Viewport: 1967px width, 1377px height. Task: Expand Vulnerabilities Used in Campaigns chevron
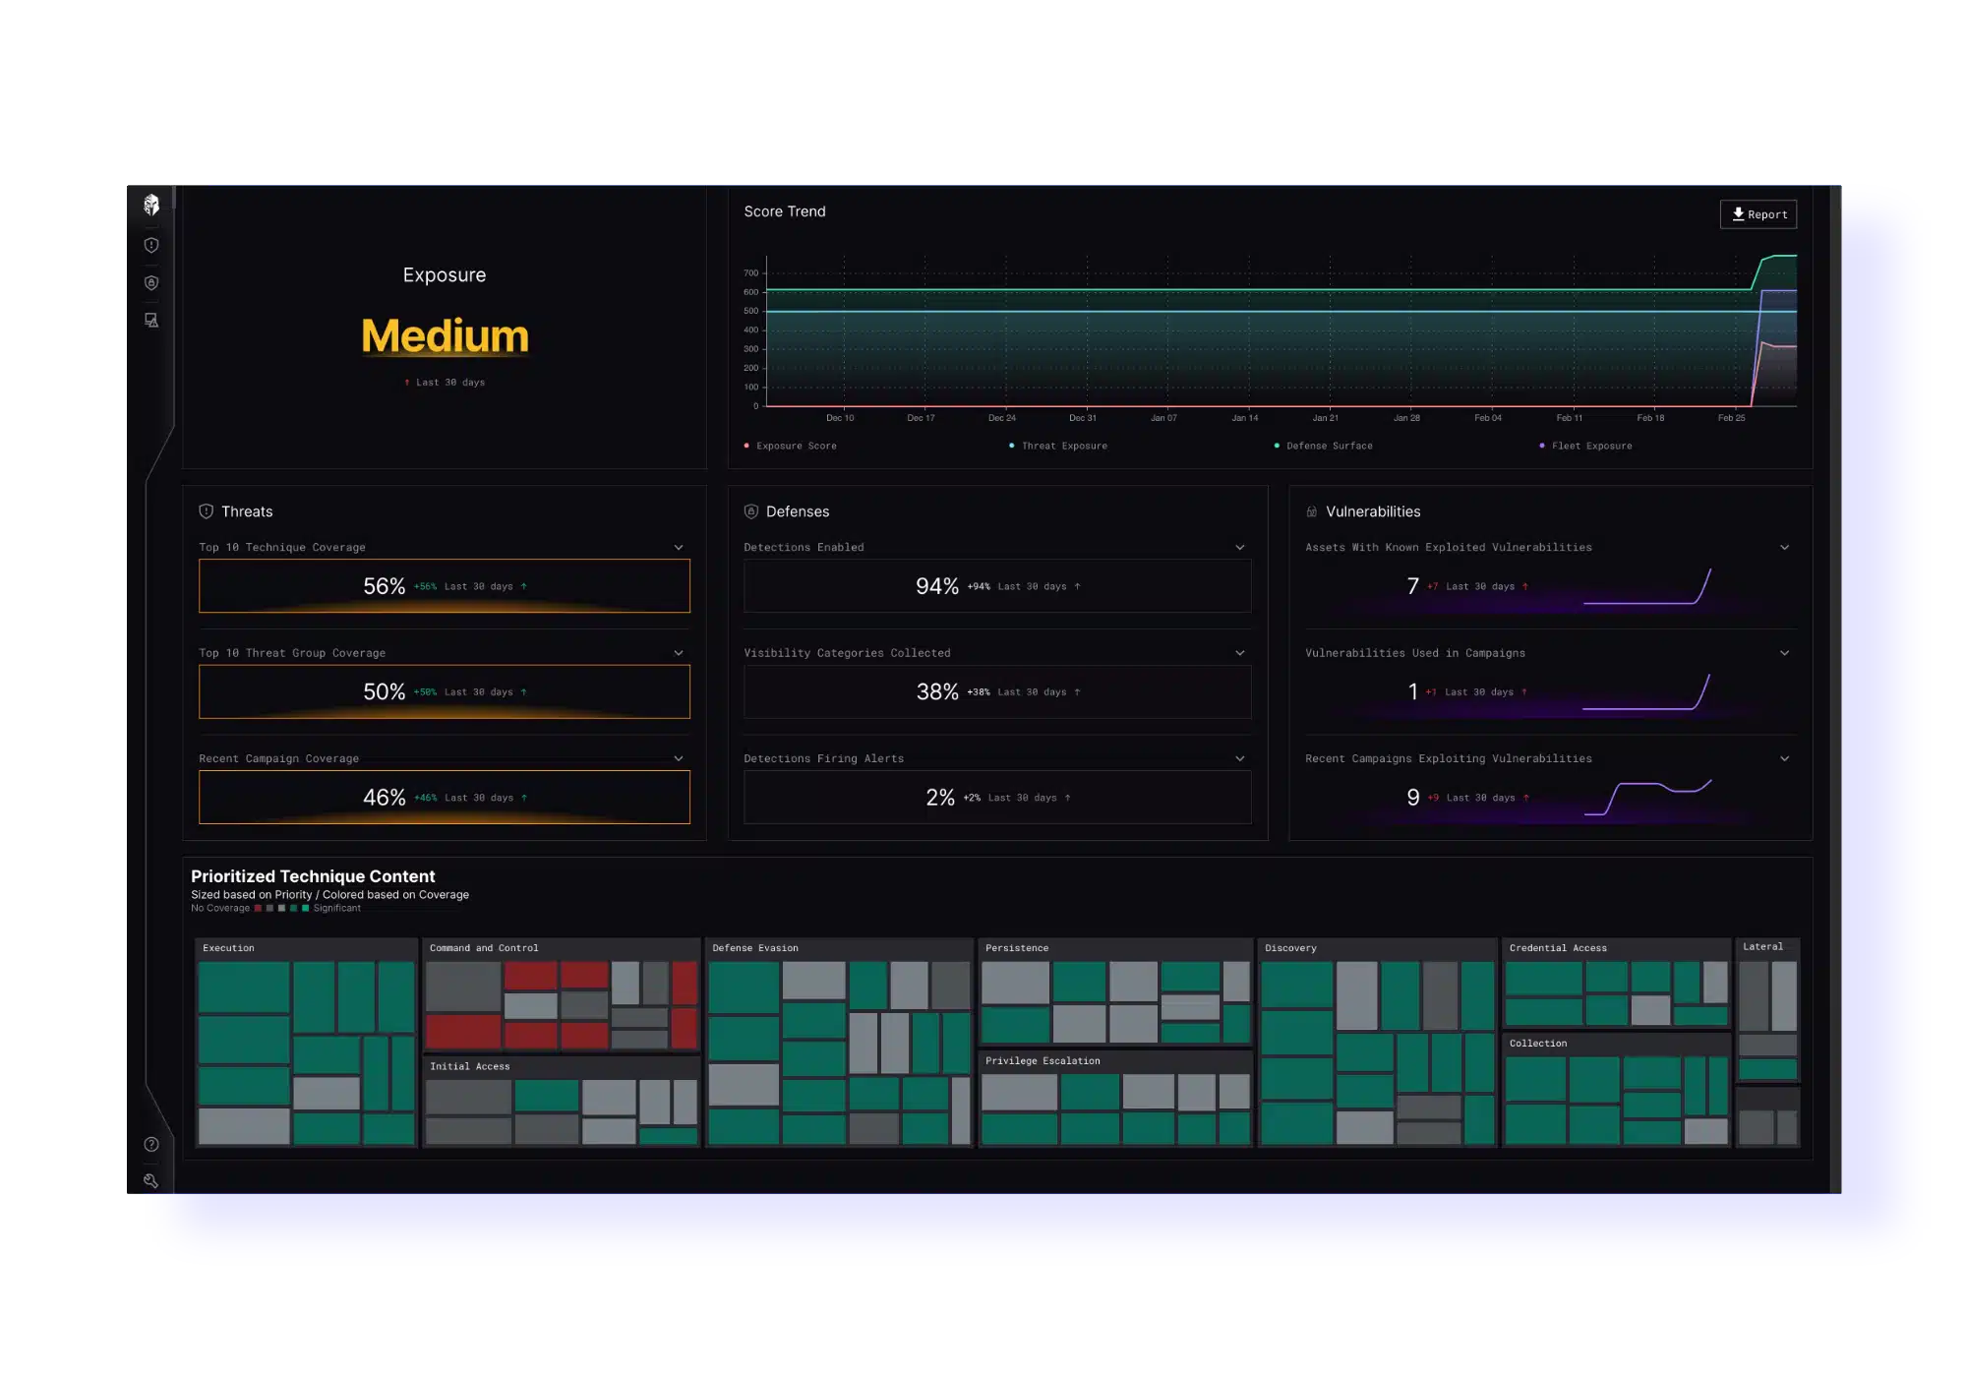coord(1785,653)
